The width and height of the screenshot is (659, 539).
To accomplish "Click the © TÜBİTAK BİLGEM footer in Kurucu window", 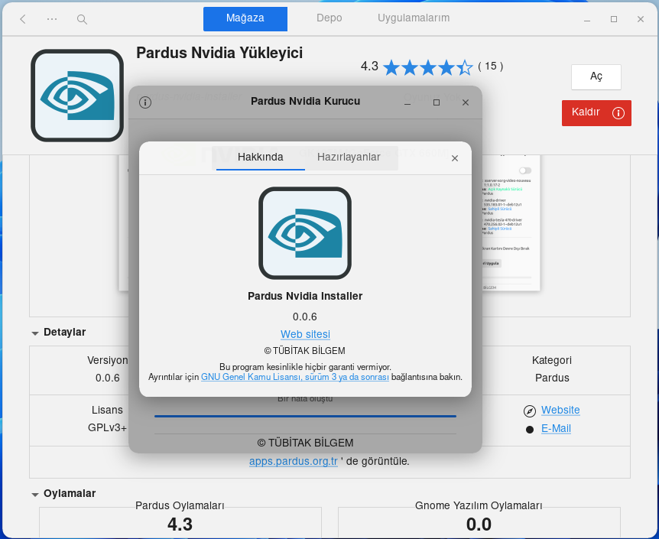I will coord(305,443).
